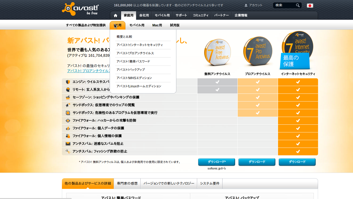Select Mac用 in the sub navigation
Viewport: 353px width, 199px height.
pos(157,25)
